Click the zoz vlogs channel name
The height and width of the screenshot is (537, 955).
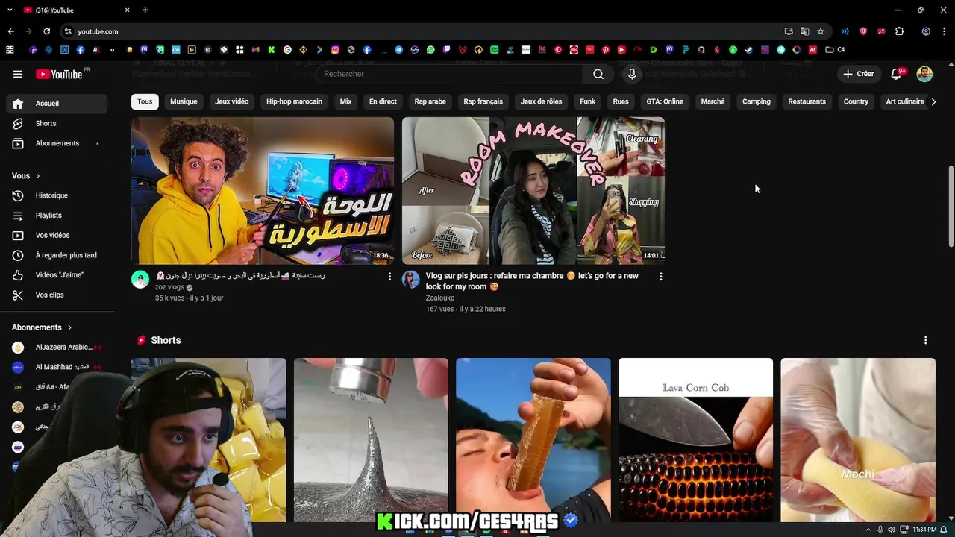[x=169, y=287]
